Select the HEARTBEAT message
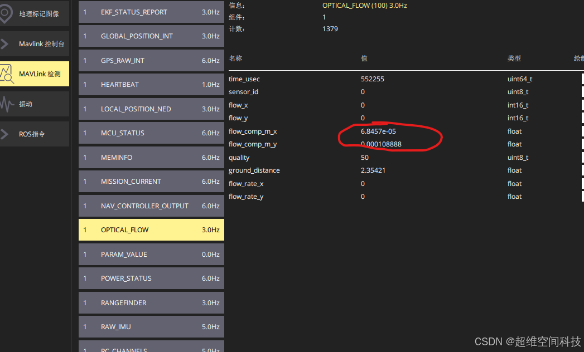The height and width of the screenshot is (352, 584). [151, 85]
